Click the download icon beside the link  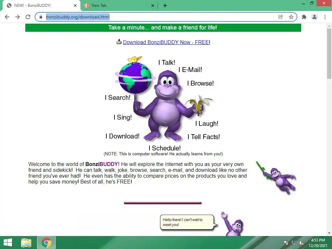pyautogui.click(x=119, y=41)
